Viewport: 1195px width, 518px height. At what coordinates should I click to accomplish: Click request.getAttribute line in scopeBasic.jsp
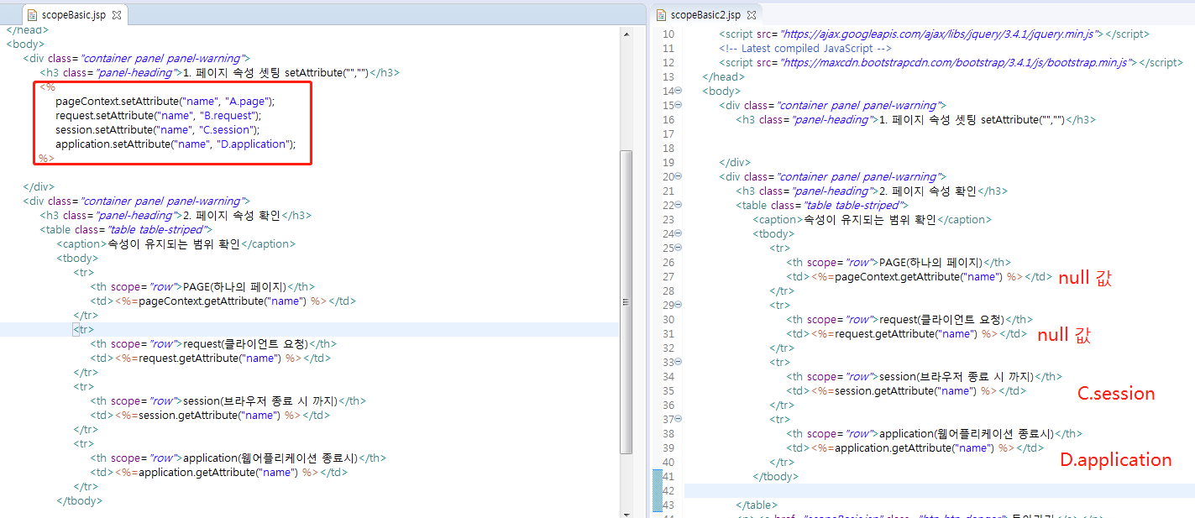[211, 358]
